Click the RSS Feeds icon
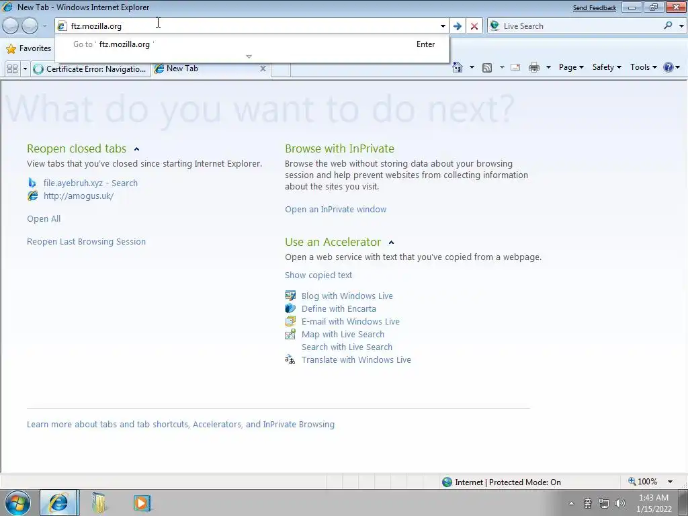The image size is (688, 516). coord(486,68)
